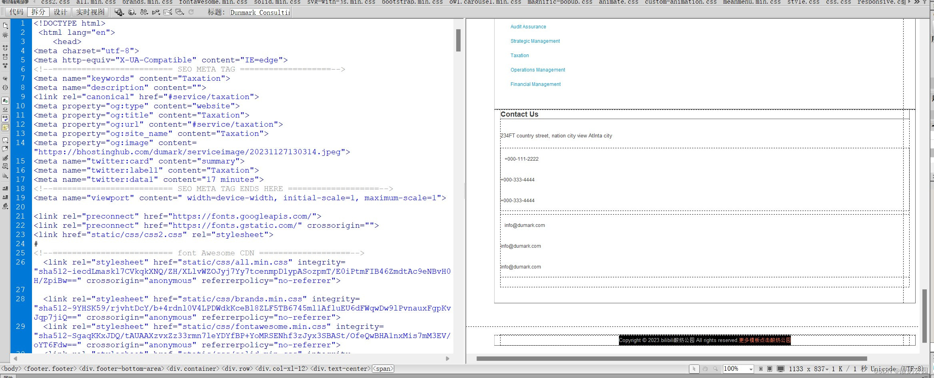934x378 pixels.
Task: Open the file management up/down arrows icon
Action: click(x=144, y=12)
